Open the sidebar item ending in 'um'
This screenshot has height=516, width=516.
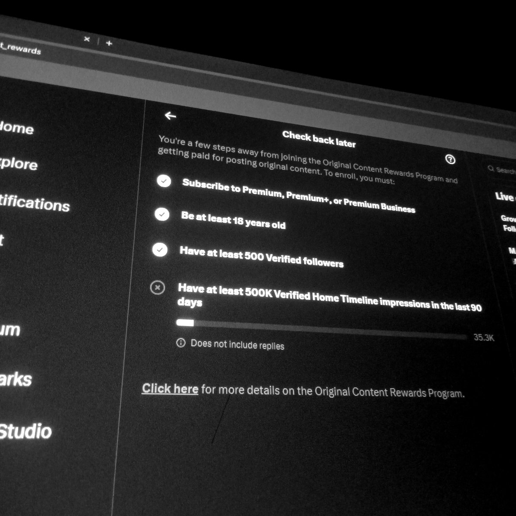click(9, 330)
